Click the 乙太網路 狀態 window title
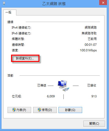Image resolution: width=109 pixels, height=131 pixels. click(x=54, y=4)
